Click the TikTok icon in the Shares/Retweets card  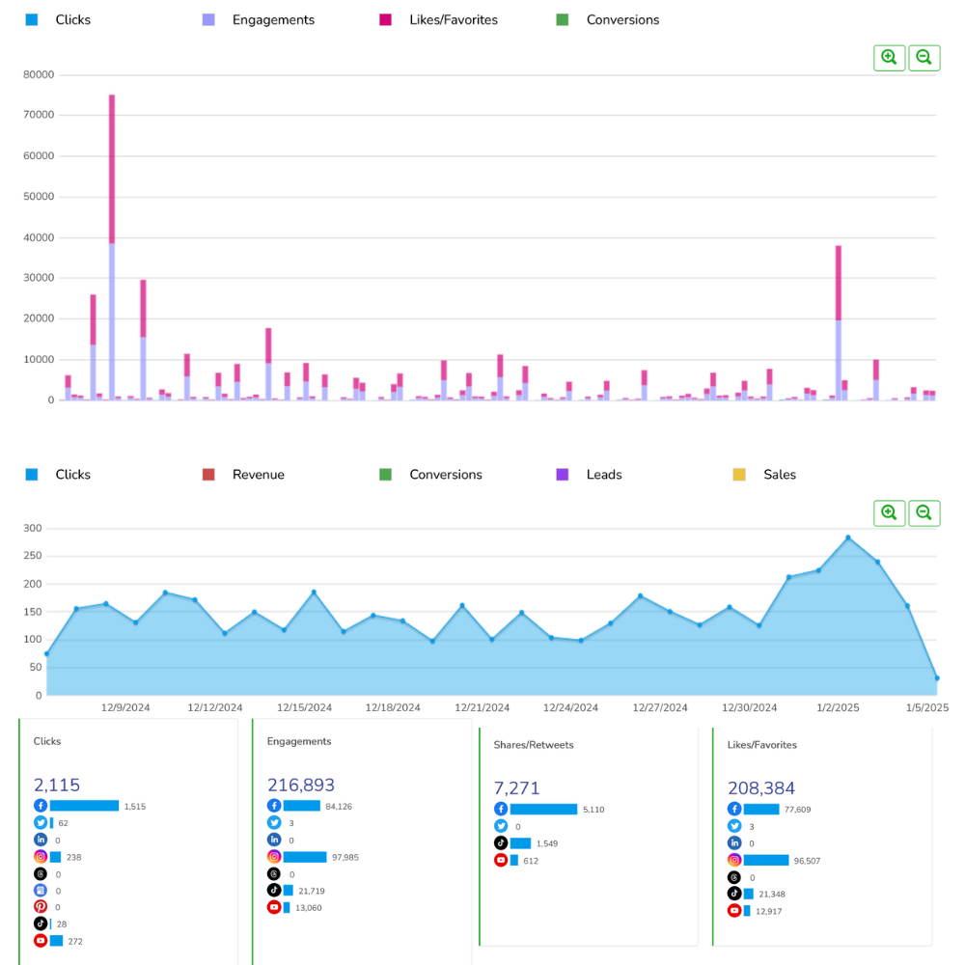tap(501, 842)
